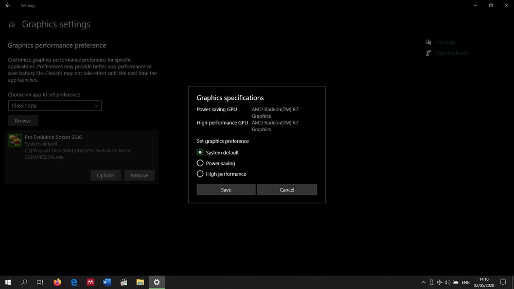Screen dimensions: 514x289
Task: Select the High performance radio option
Action: [x=200, y=174]
